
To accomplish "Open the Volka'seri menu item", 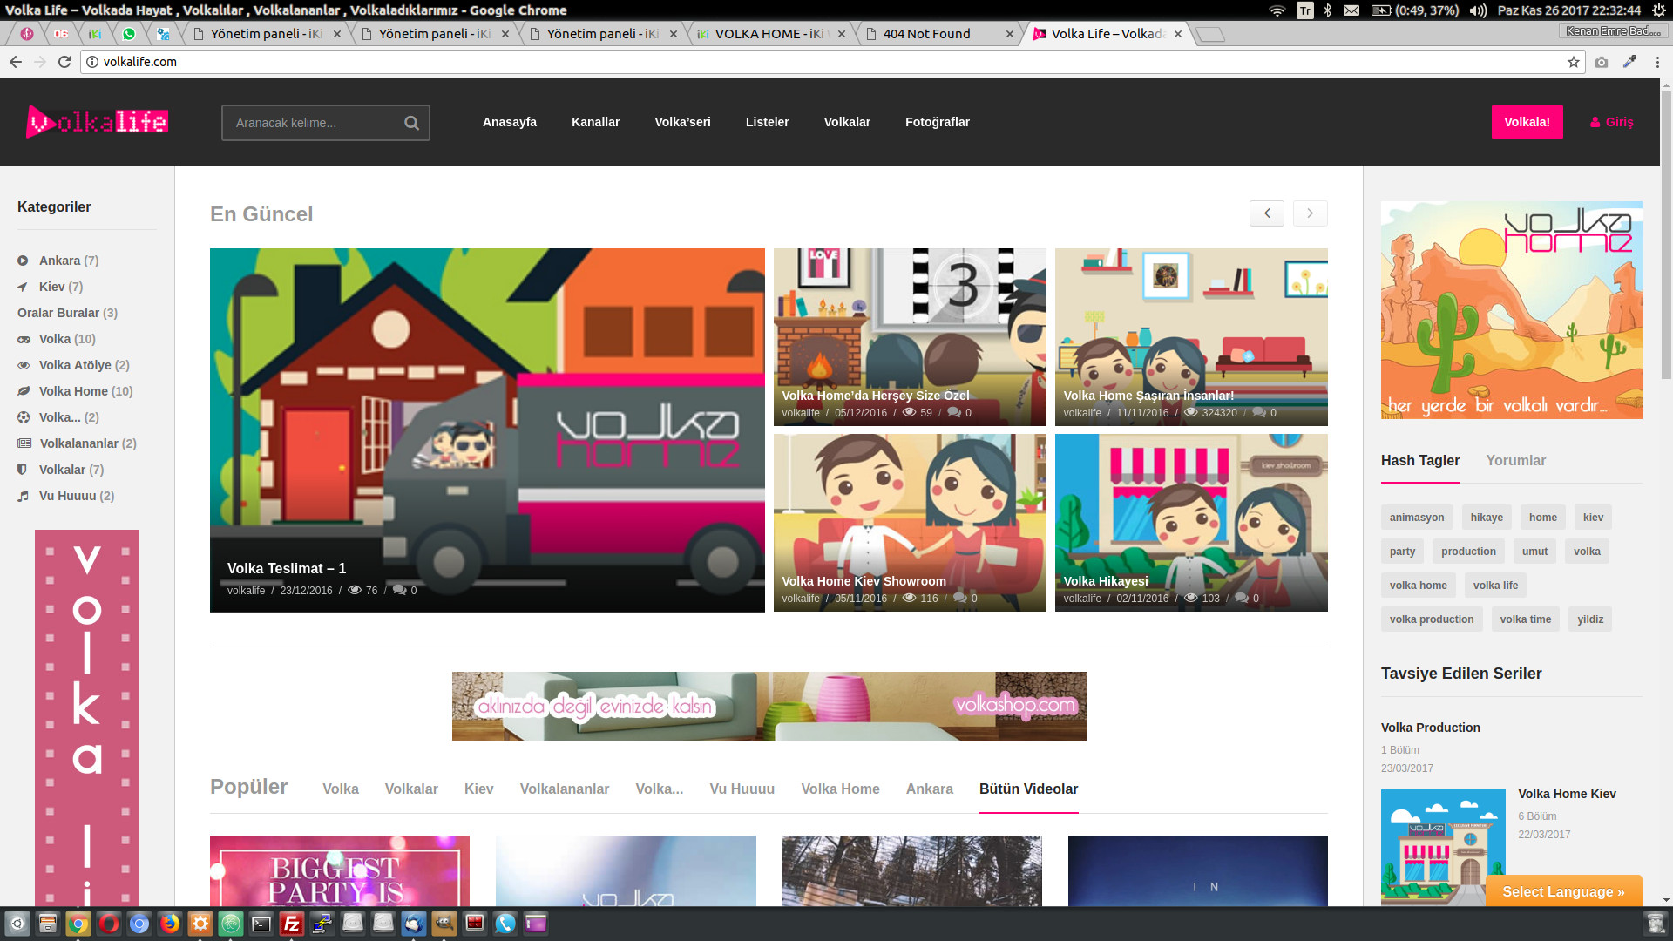I will 683,122.
